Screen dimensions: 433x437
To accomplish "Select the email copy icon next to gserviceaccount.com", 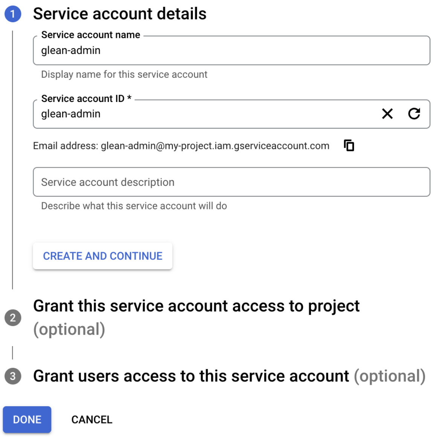I will (349, 146).
